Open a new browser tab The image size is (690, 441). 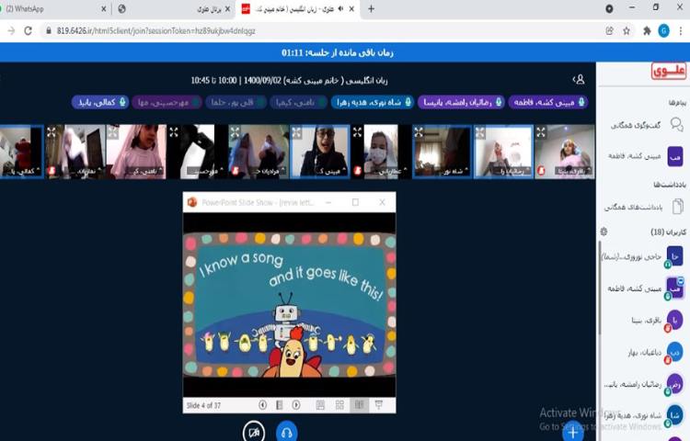tap(371, 9)
